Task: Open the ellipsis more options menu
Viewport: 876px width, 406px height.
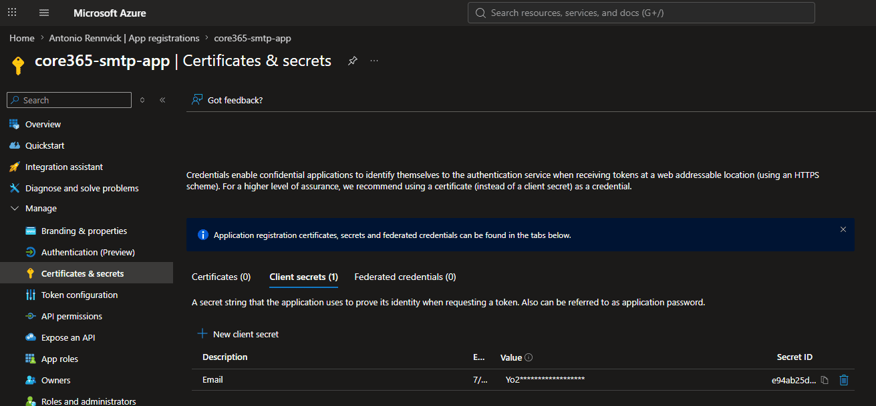Action: pos(374,61)
